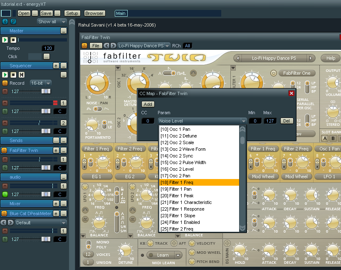Open Mixer editor via e button
Image resolution: width=341 pixels, height=270 pixels.
click(56, 204)
